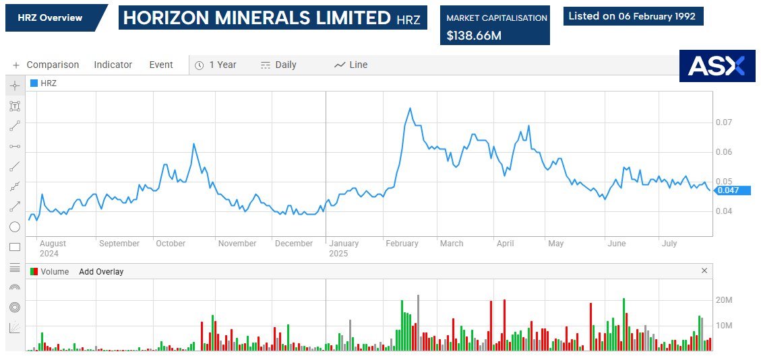Screen dimensions: 761x358
Task: Click the blue HRZ series color swatch
Action: click(x=34, y=83)
